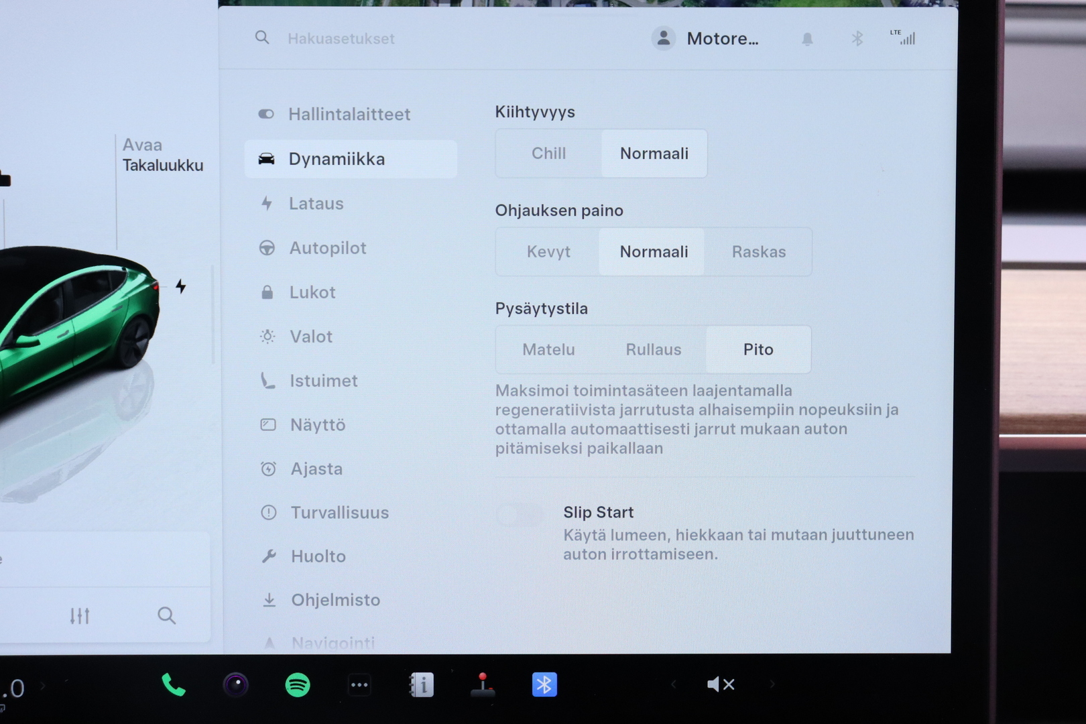Launch Spotify from the bottom bar

298,685
